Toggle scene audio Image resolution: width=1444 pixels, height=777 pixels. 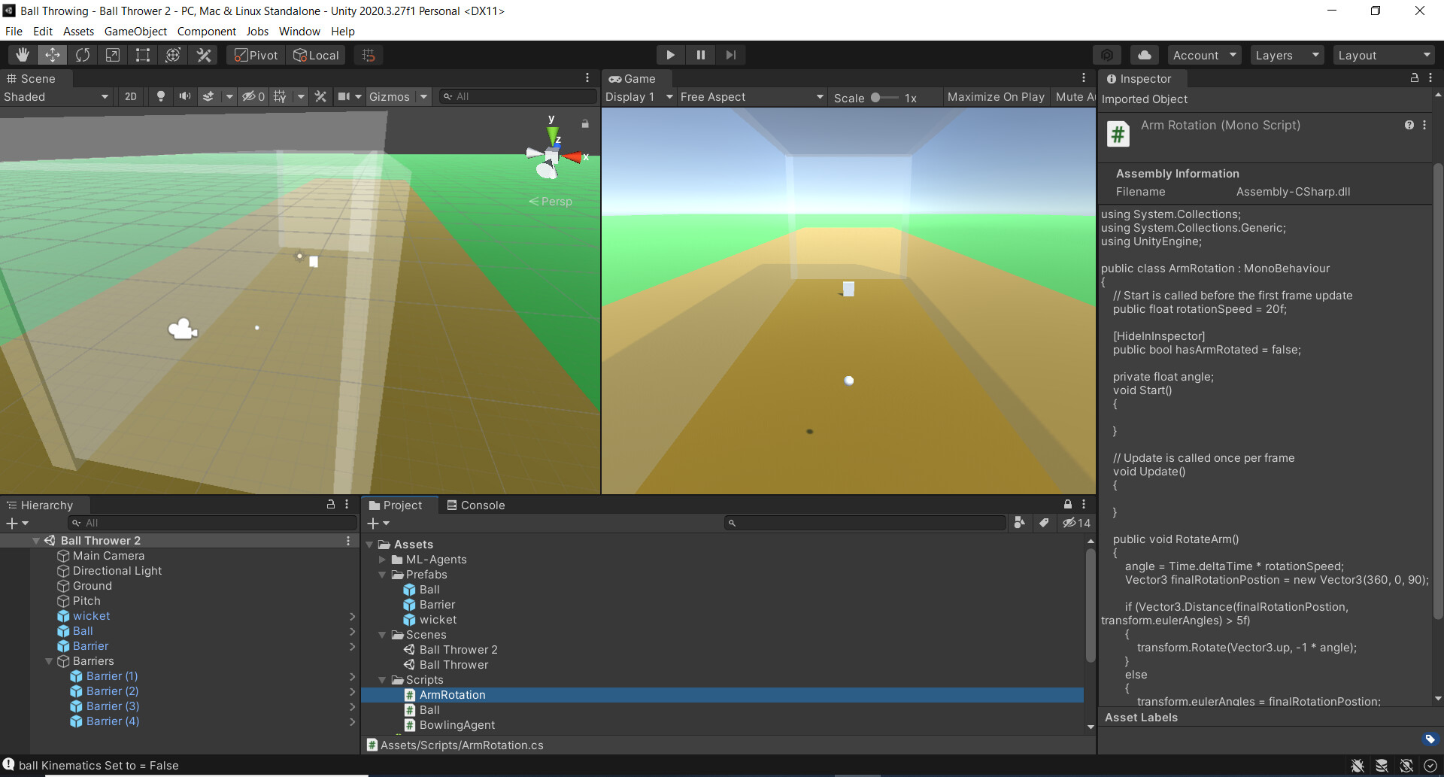[x=184, y=96]
